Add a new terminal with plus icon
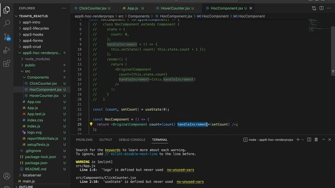Screen dimensions: 335x188 [x=298, y=139]
